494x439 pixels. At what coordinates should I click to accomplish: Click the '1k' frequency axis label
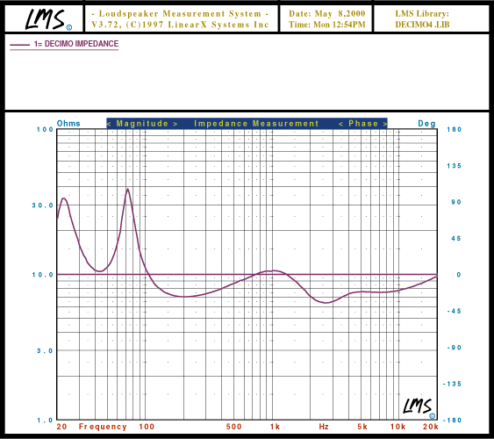tap(275, 427)
